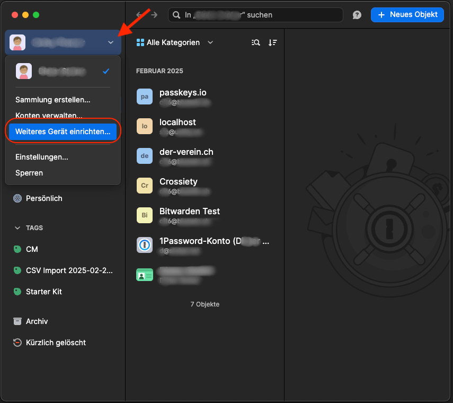Click the der-verein.ch 'de' item icon
Viewport: 453px width, 403px height.
tap(145, 156)
